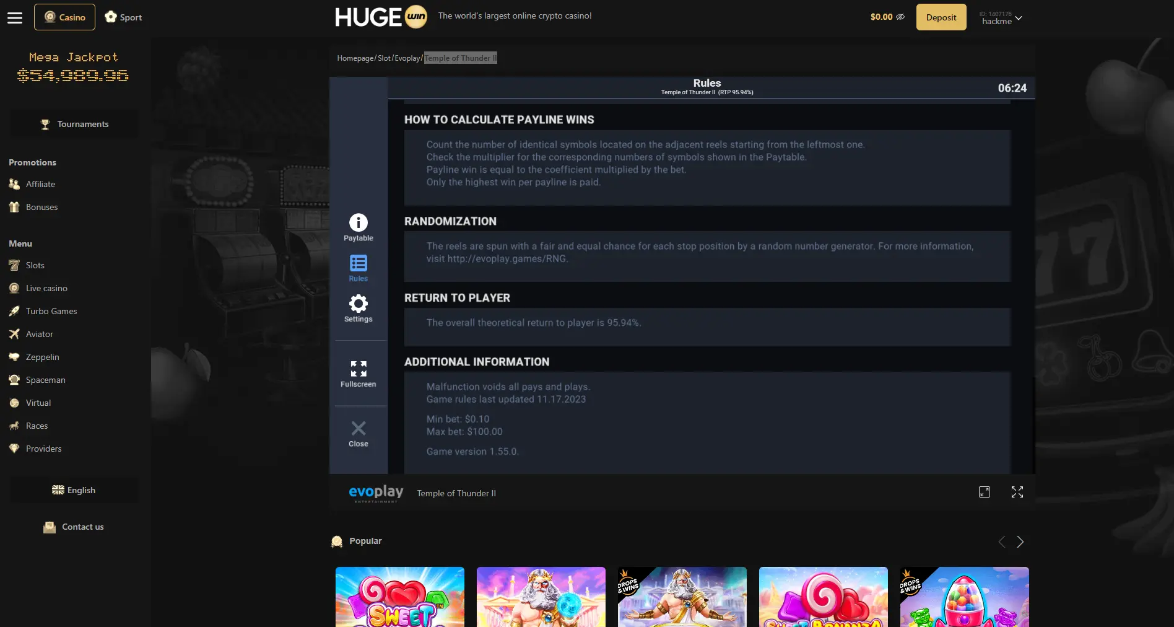Click highlighted Temple of Thunder II breadcrumb

(x=461, y=58)
